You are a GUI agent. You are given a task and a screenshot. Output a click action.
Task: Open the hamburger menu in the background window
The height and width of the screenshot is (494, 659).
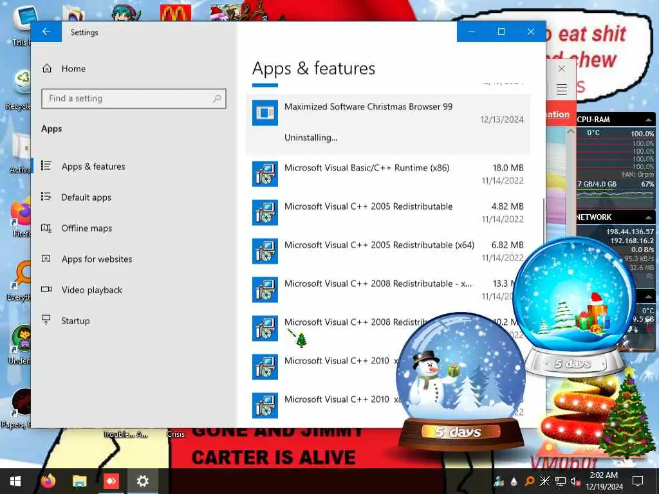(562, 89)
